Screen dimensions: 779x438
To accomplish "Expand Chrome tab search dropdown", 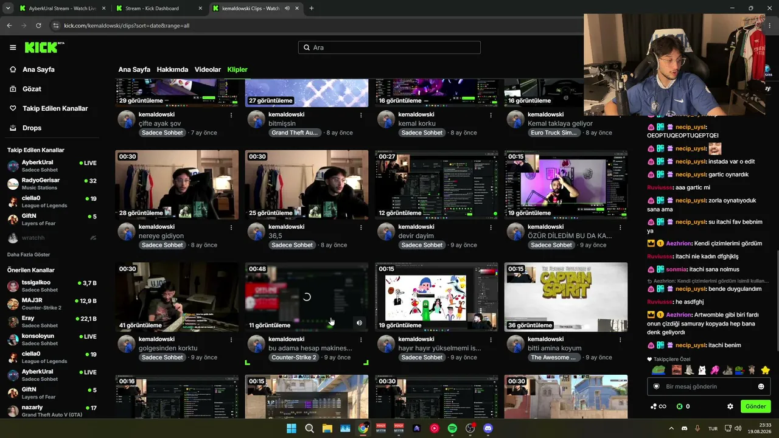I will (x=8, y=9).
